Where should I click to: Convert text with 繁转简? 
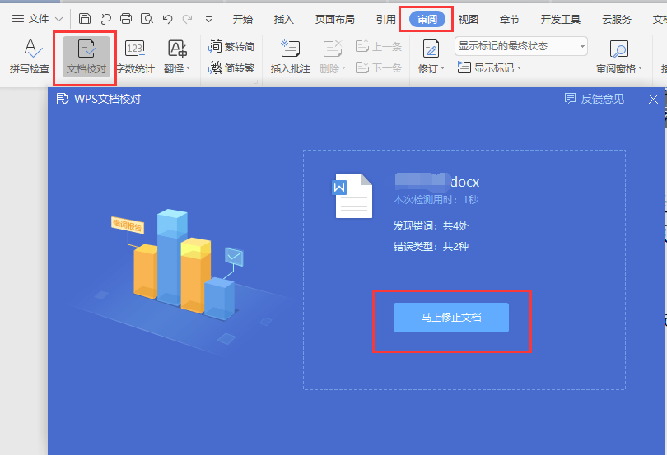[231, 47]
